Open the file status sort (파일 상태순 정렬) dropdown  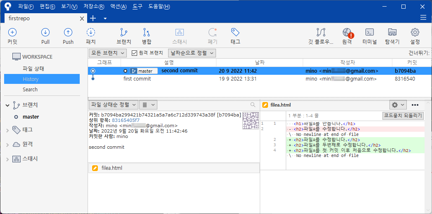coord(114,105)
